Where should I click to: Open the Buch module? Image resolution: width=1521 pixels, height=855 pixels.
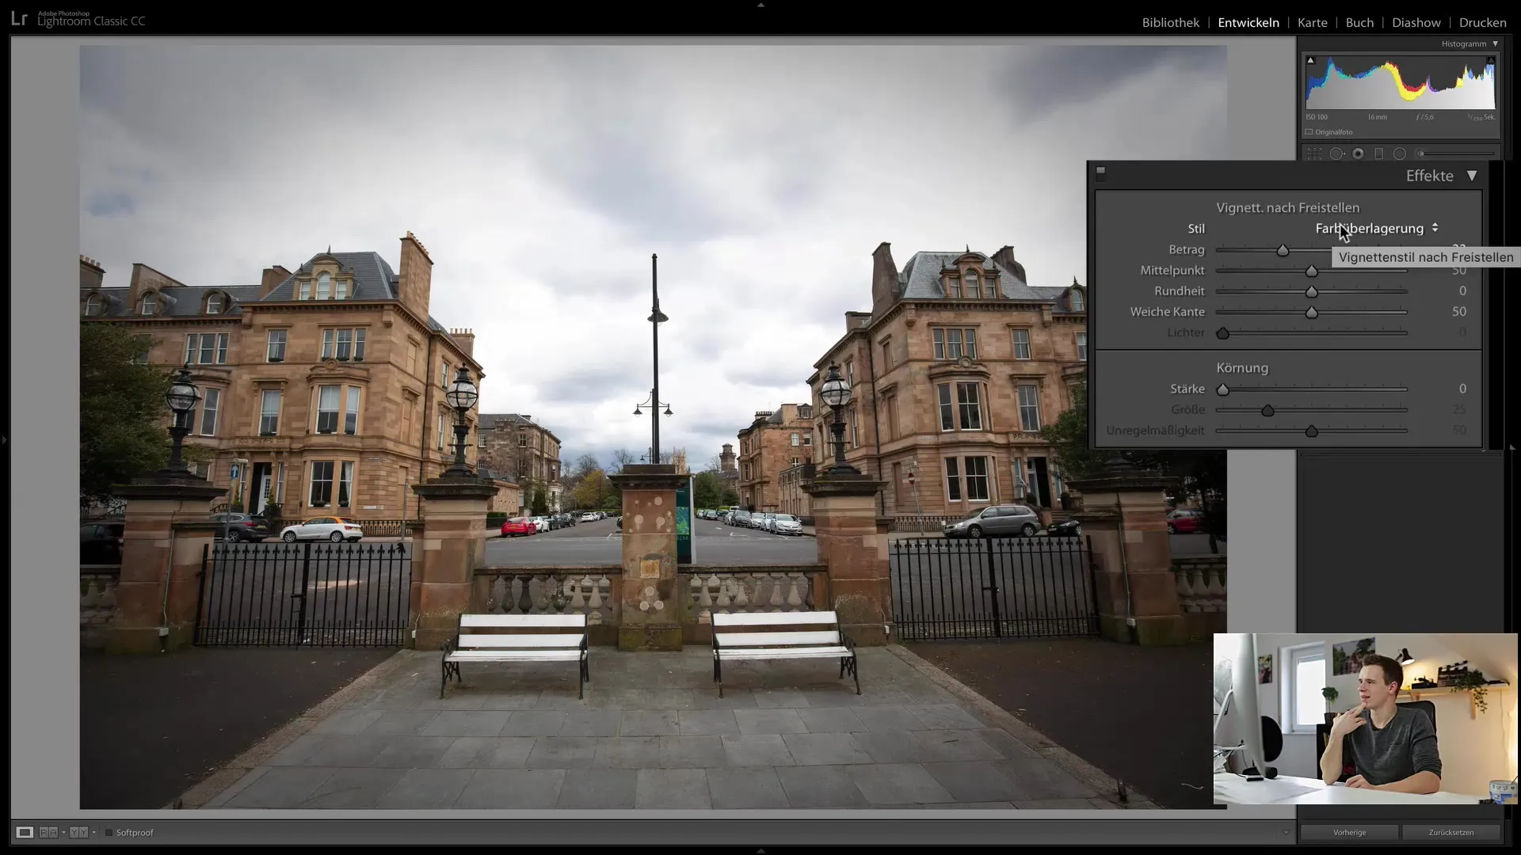[x=1359, y=22]
